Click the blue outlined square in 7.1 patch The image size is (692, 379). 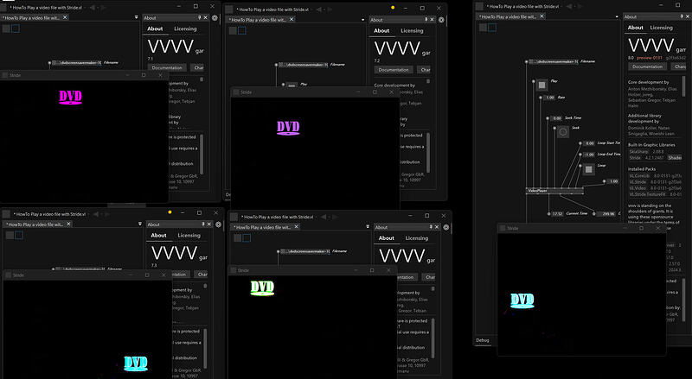point(16,28)
